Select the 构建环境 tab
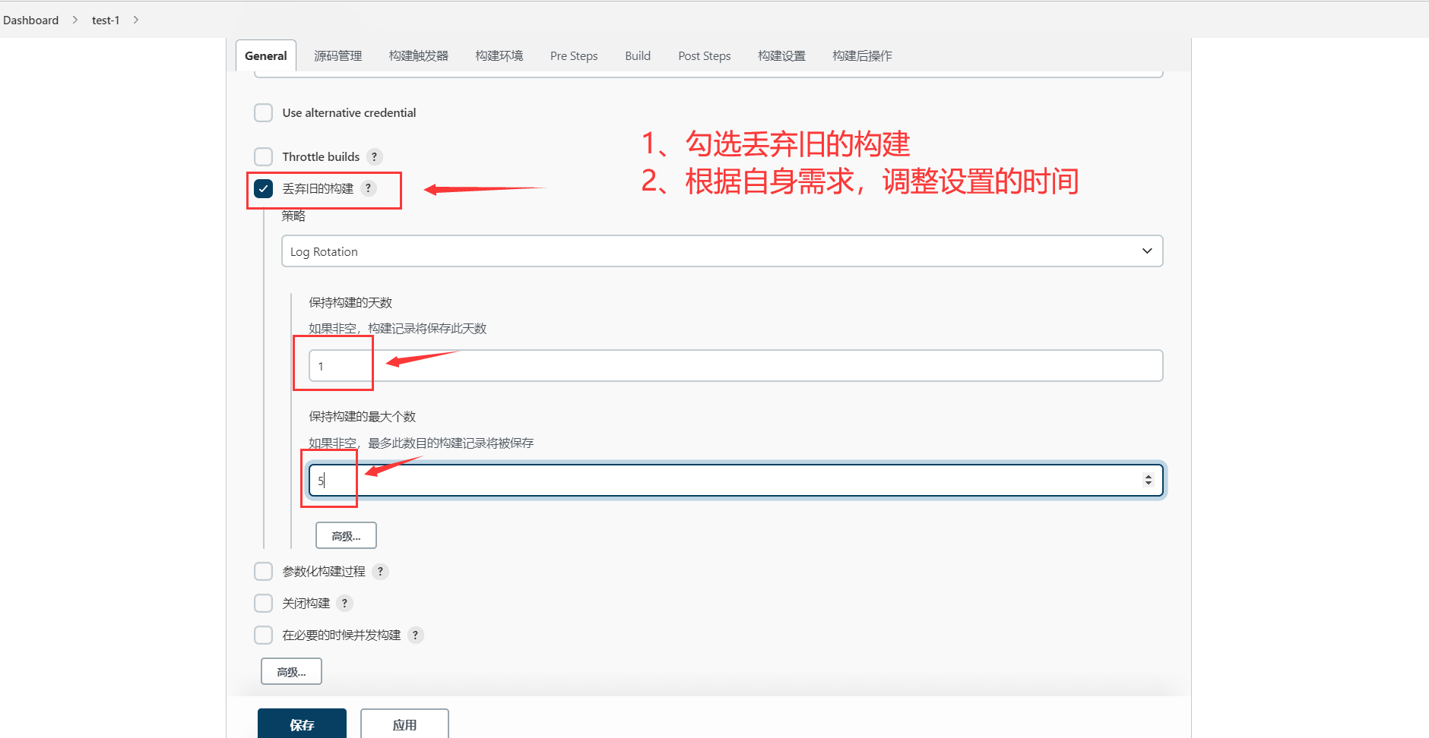This screenshot has height=738, width=1429. (x=499, y=55)
